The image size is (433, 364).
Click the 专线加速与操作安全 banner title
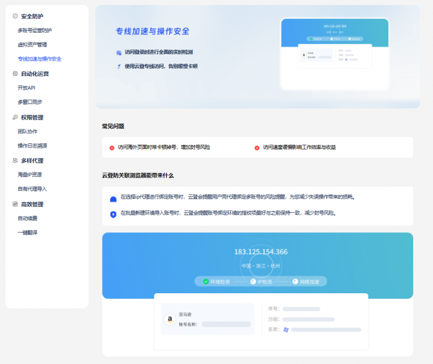click(152, 31)
